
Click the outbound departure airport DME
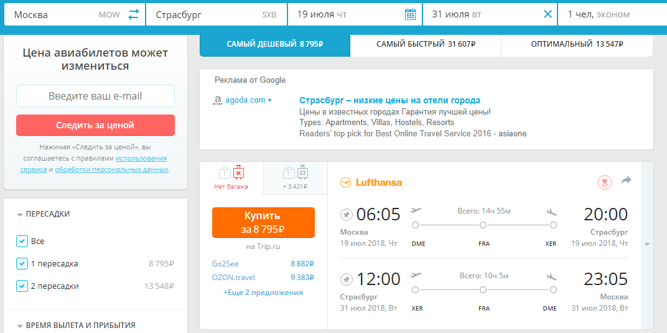(418, 244)
